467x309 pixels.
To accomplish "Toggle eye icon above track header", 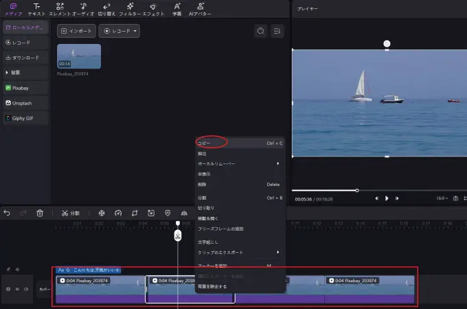I will point(17,269).
